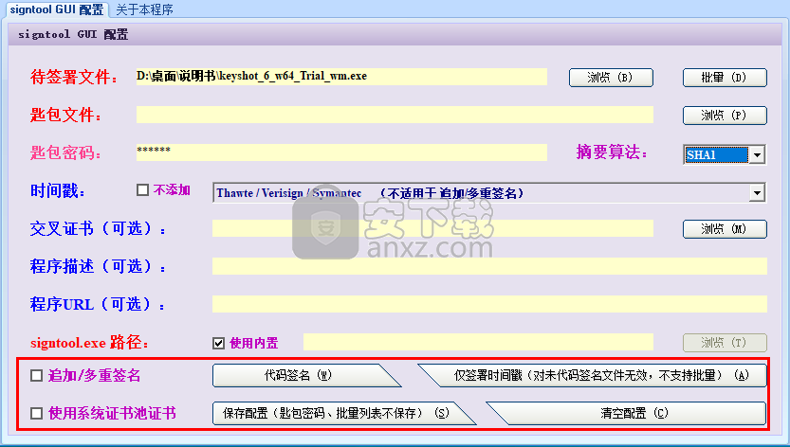Image resolution: width=790 pixels, height=447 pixels.
Task: Enable the 追加/多重签名 checkbox
Action: [x=36, y=376]
